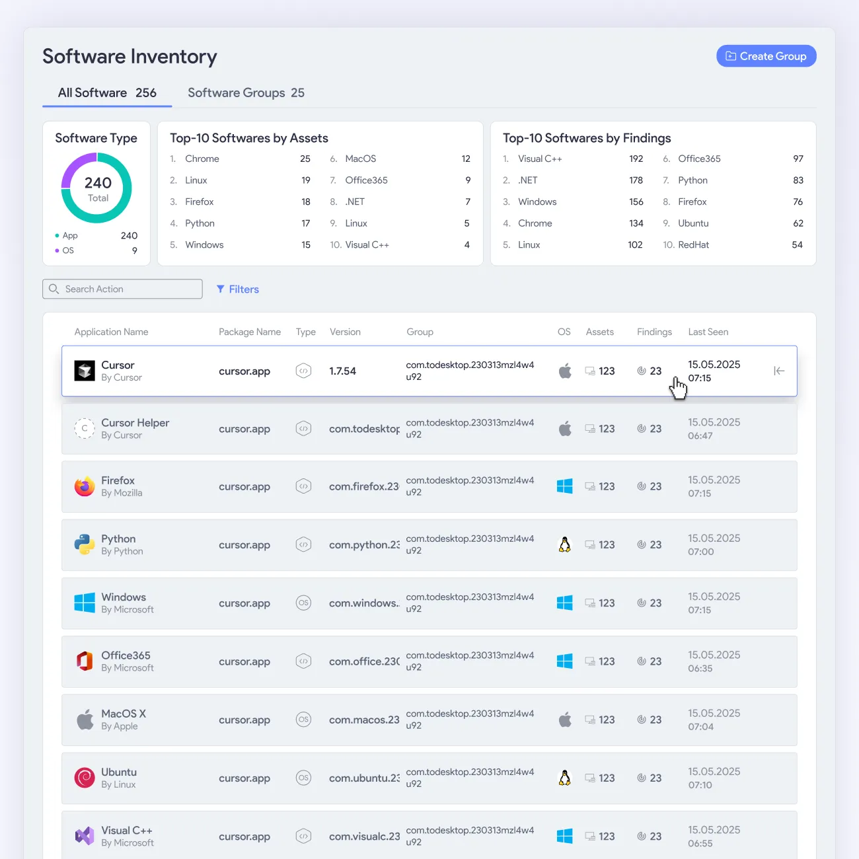Click version 1.7.54 in the Cursor row

tap(342, 371)
